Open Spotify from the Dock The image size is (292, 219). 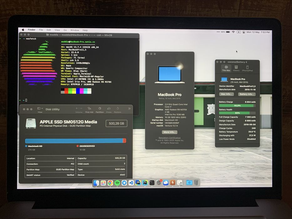click(117, 183)
